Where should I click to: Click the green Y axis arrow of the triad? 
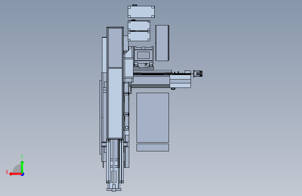click(x=22, y=167)
